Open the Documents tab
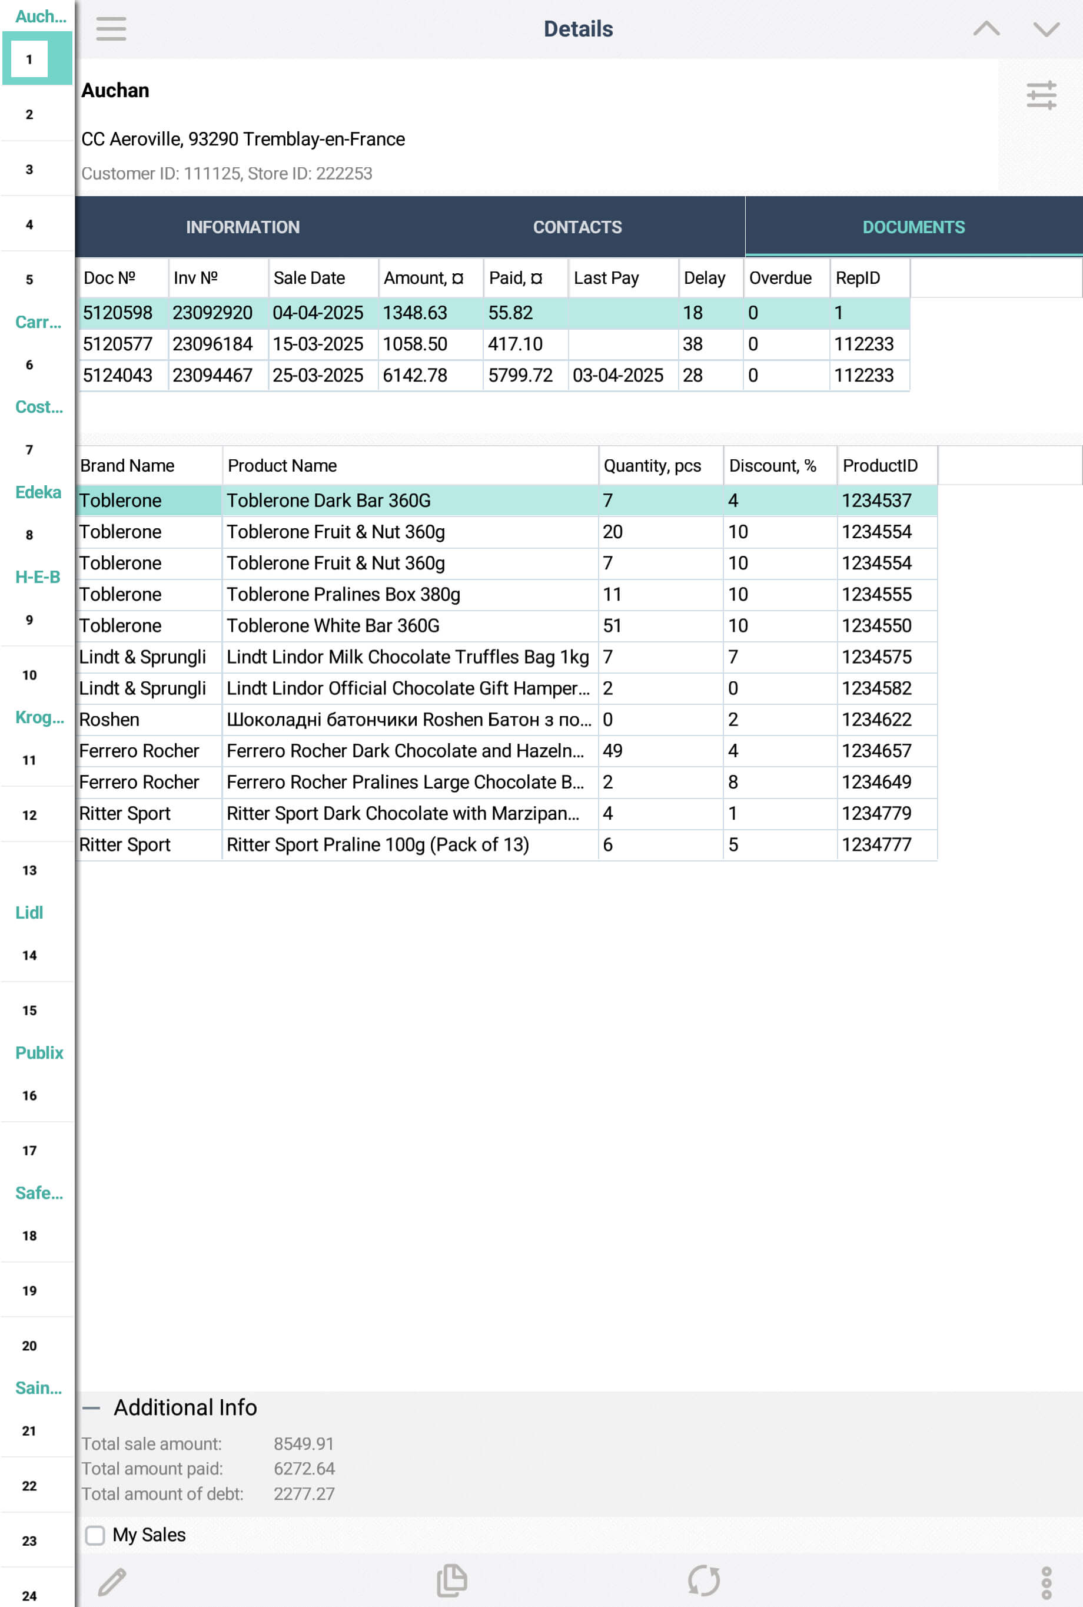This screenshot has height=1607, width=1083. pos(913,227)
